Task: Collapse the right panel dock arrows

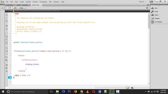Action: [x=167, y=4]
